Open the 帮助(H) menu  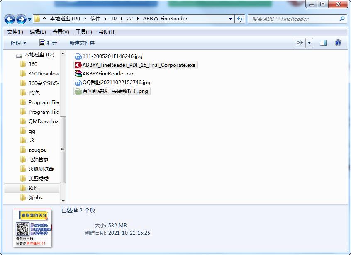107,32
